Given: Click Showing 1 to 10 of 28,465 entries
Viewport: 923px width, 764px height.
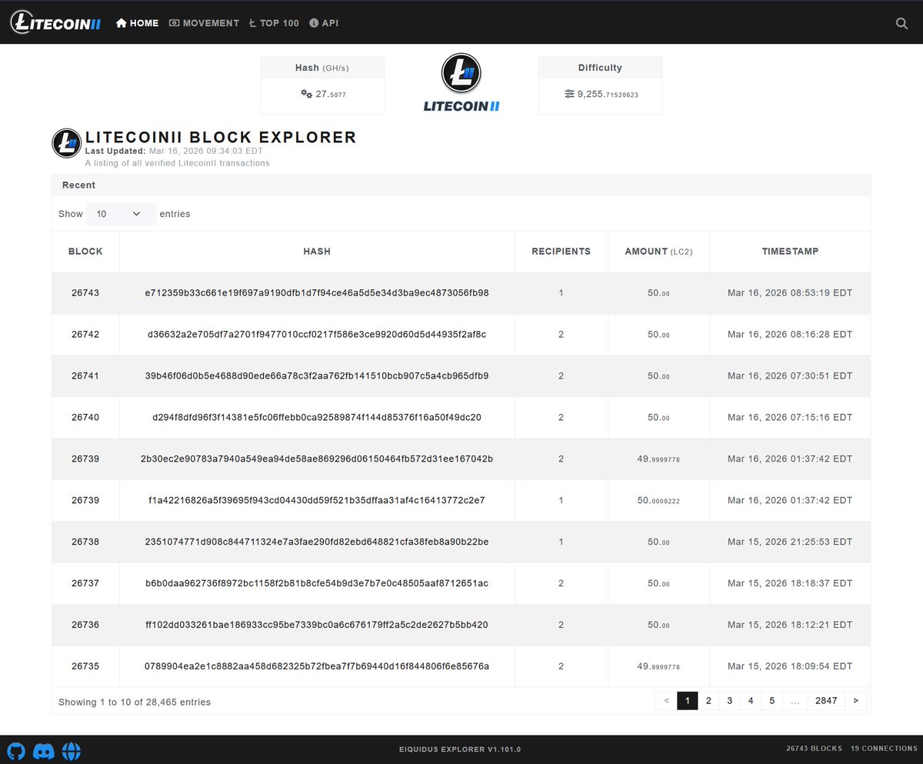Looking at the screenshot, I should pos(135,702).
